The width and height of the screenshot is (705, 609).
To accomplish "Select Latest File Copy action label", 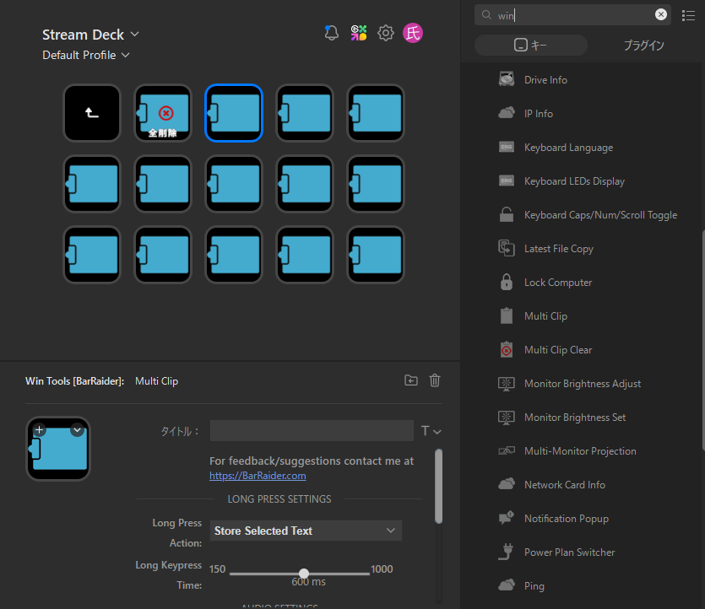I will pyautogui.click(x=558, y=248).
